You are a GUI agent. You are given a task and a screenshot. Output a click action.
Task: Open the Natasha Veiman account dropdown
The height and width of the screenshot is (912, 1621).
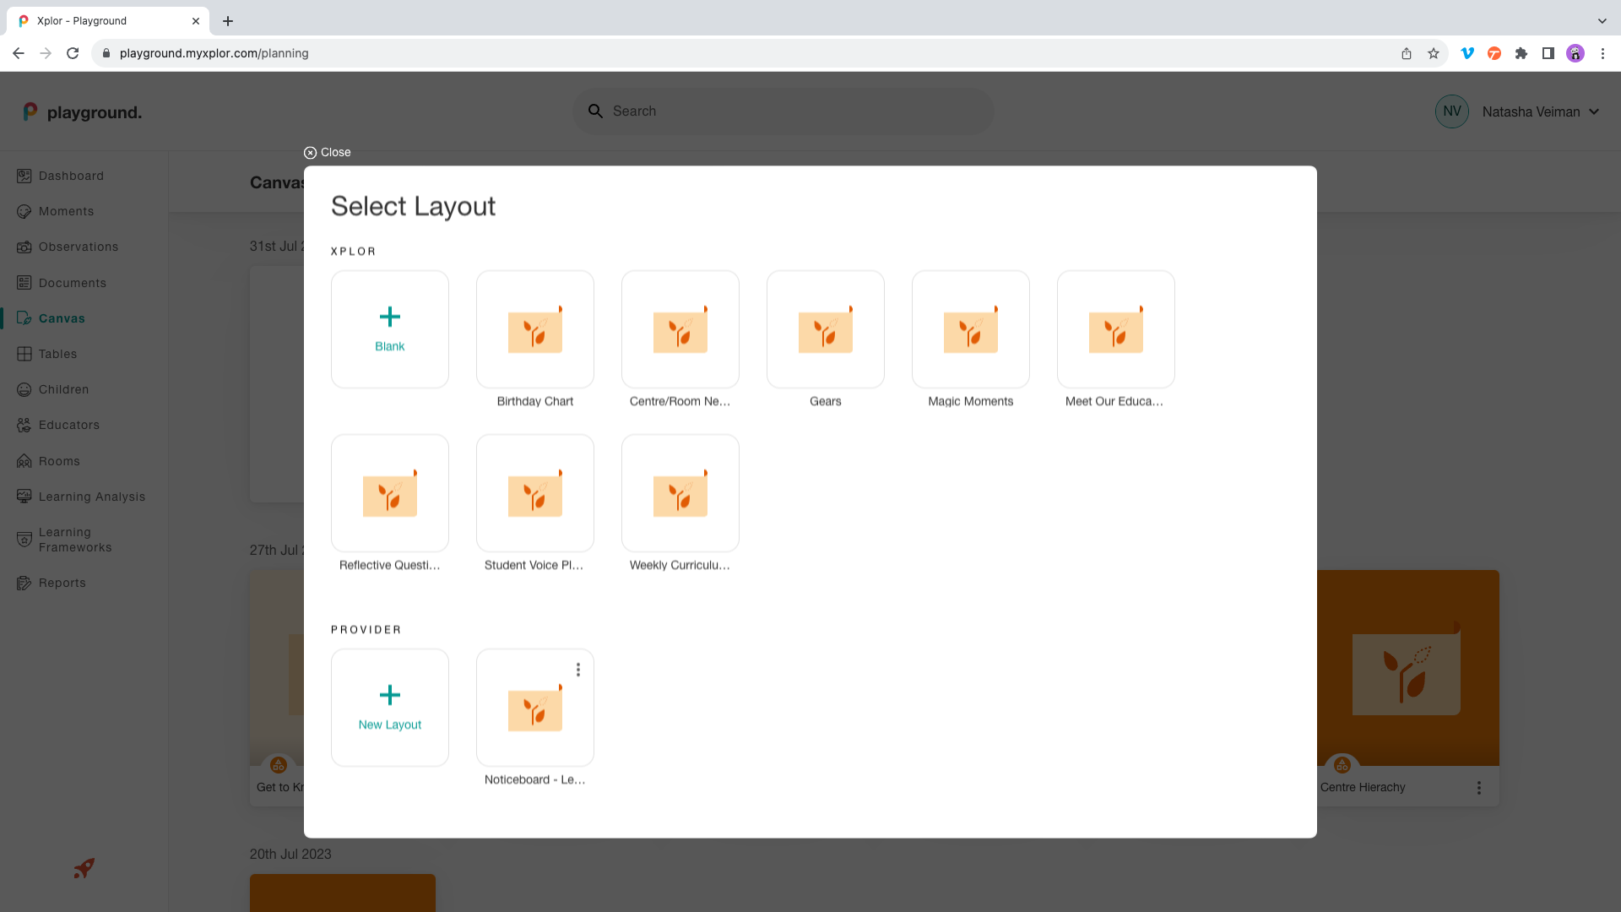(x=1594, y=111)
